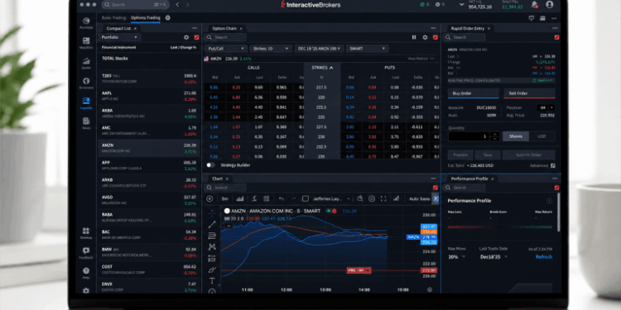
Task: Select USD as quantity unit
Action: point(542,136)
